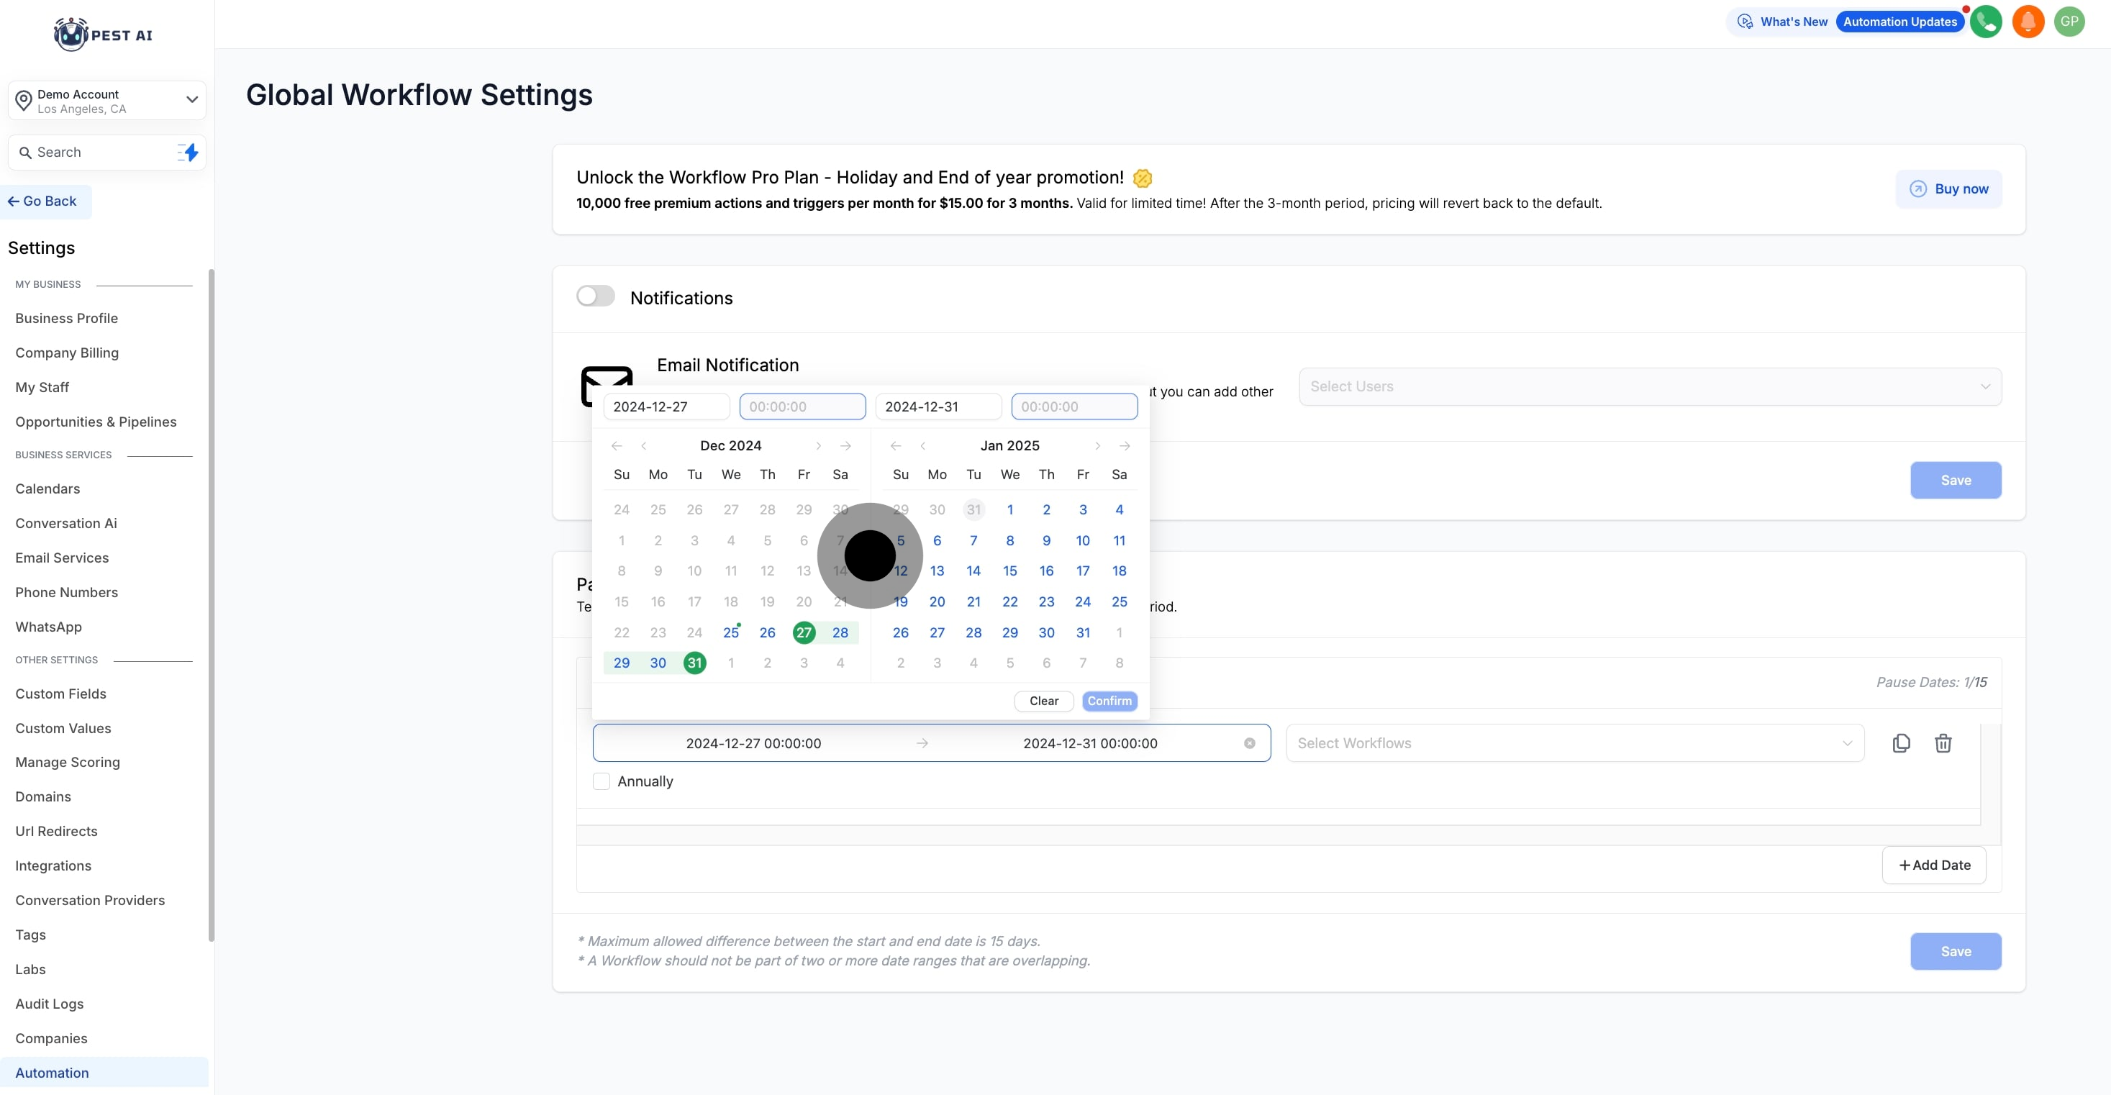The width and height of the screenshot is (2111, 1095).
Task: Open the Select Users dropdown
Action: [x=1650, y=387]
